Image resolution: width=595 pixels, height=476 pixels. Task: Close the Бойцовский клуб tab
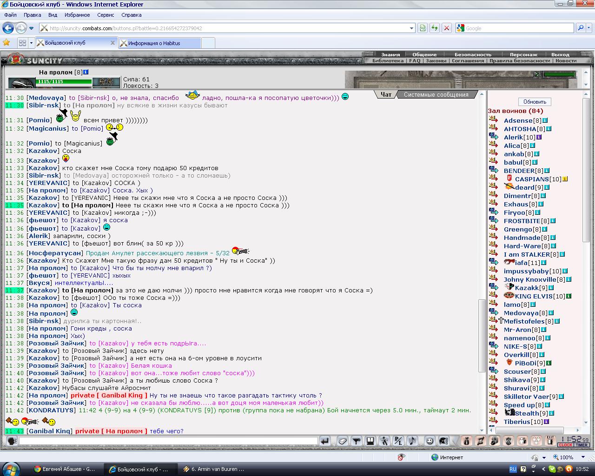coord(112,43)
